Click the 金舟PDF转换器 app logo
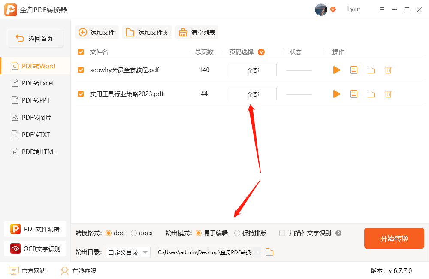Image resolution: width=429 pixels, height=279 pixels. pos(11,10)
